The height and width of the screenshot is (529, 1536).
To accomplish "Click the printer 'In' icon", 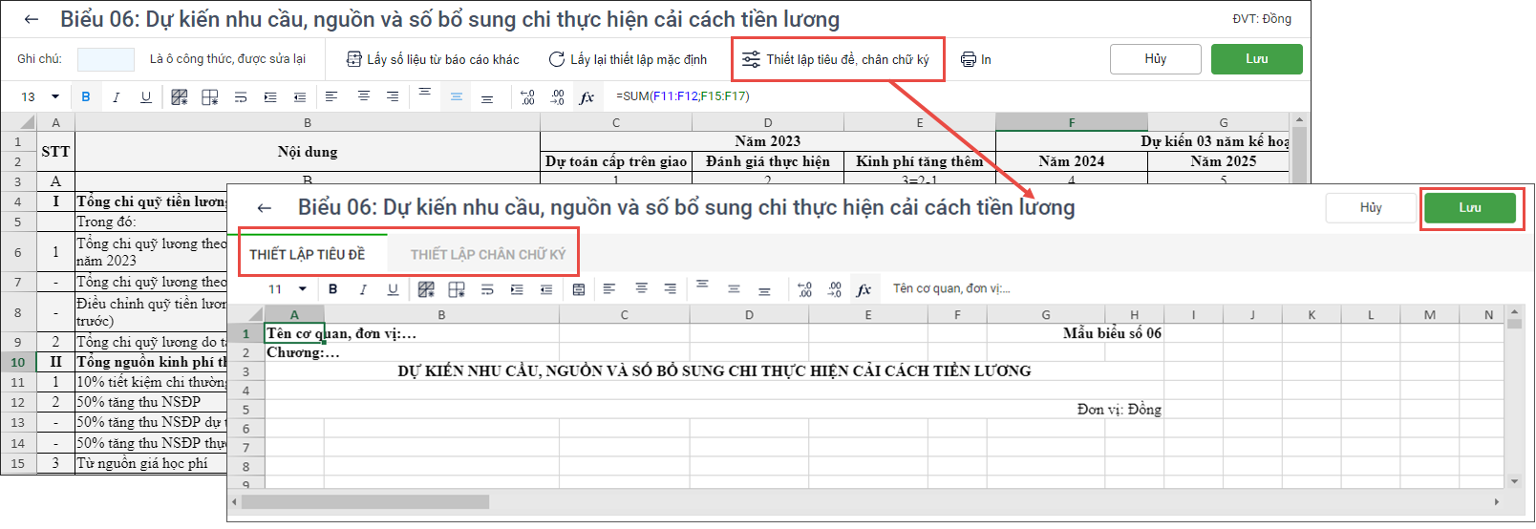I will click(969, 59).
